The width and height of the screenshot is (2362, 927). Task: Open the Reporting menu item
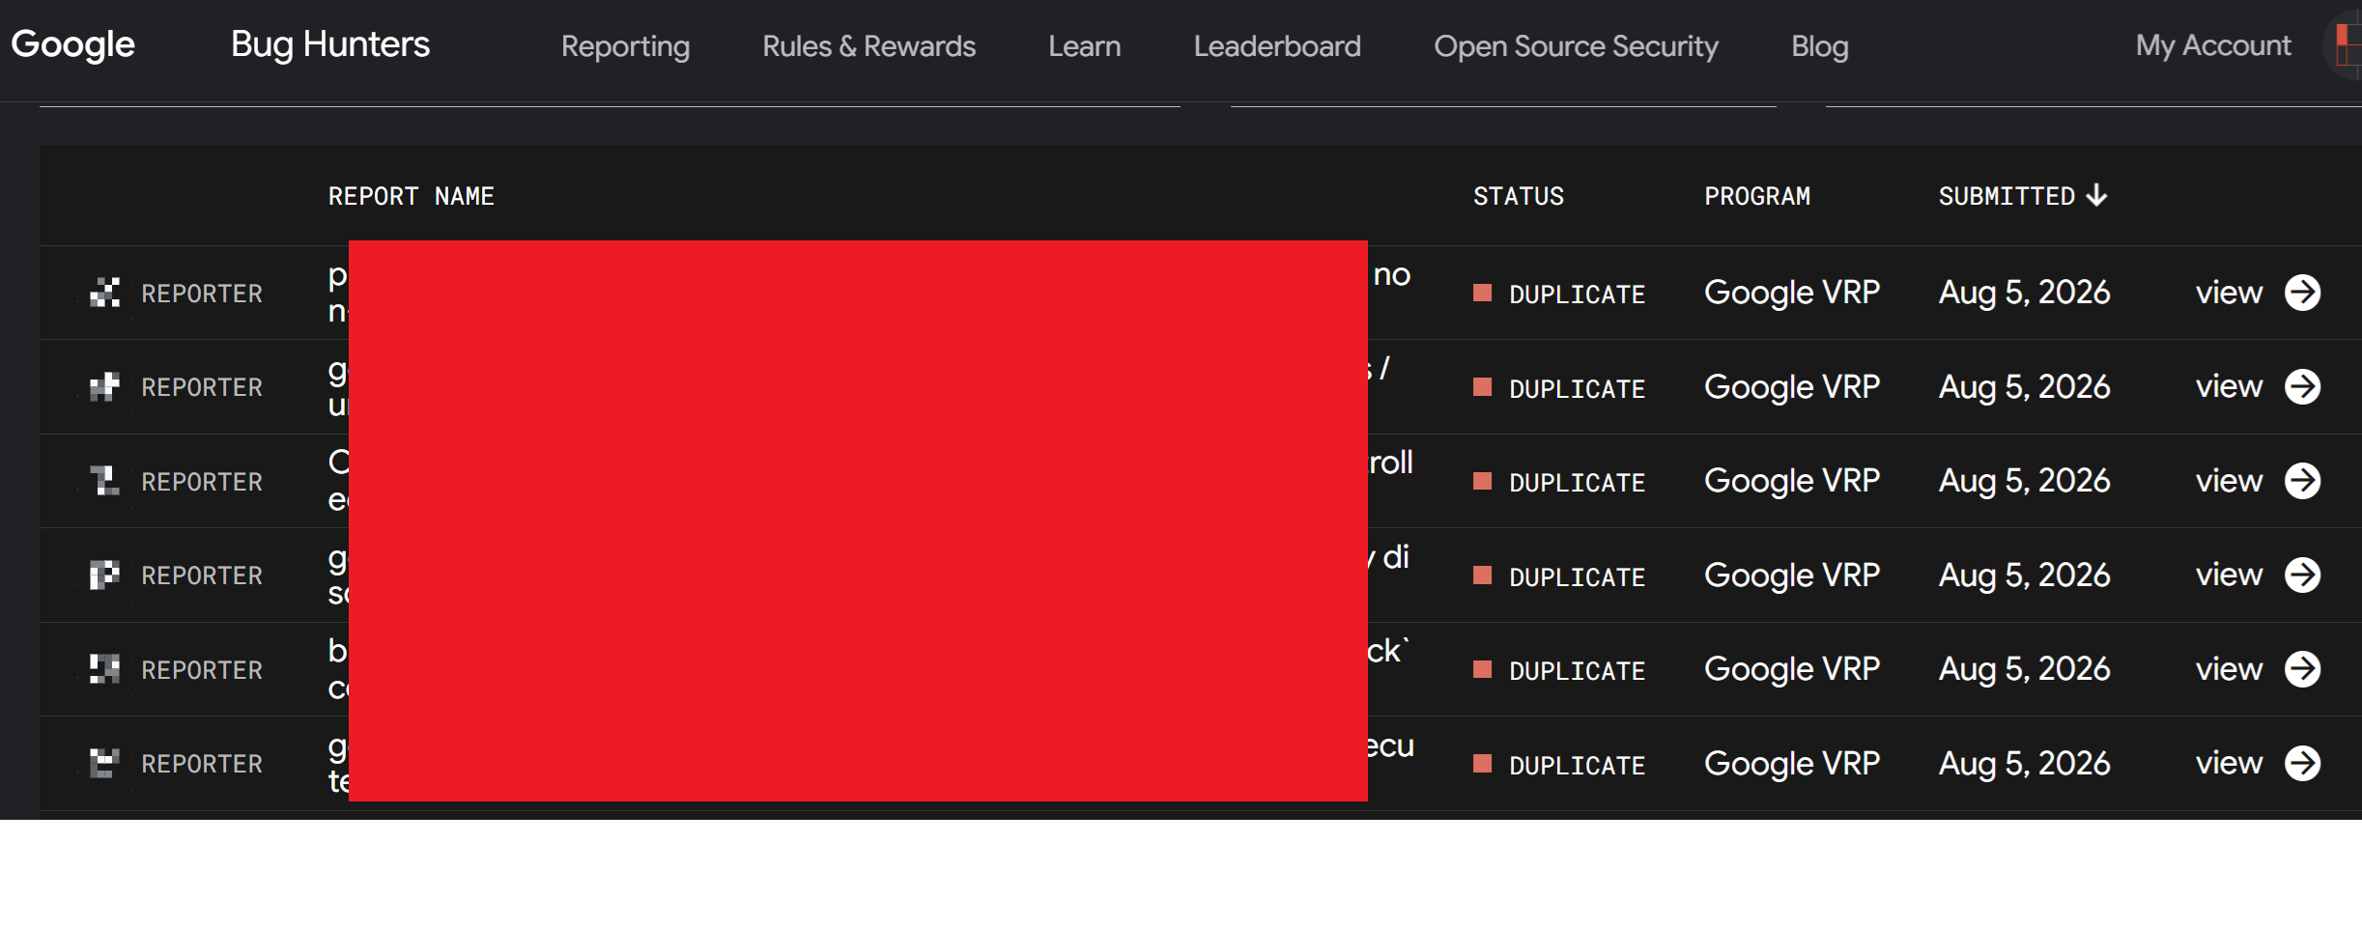625,46
